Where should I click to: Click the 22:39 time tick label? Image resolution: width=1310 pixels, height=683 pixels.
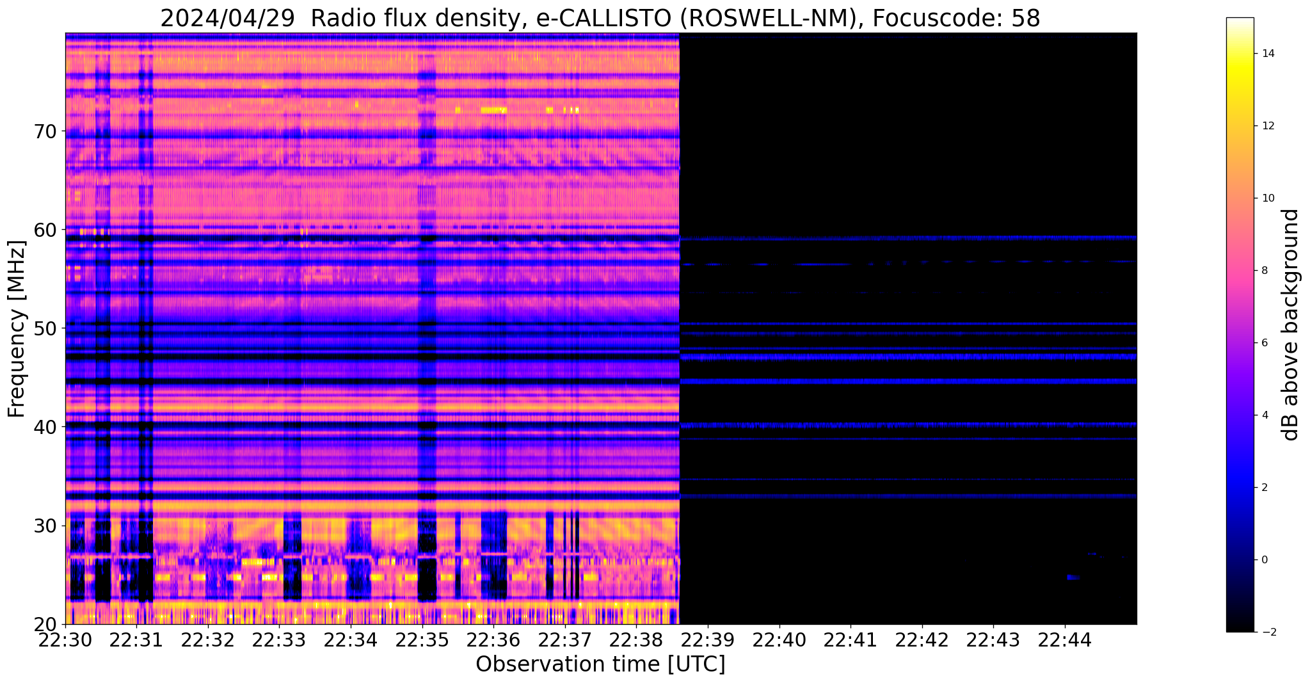[x=708, y=639]
